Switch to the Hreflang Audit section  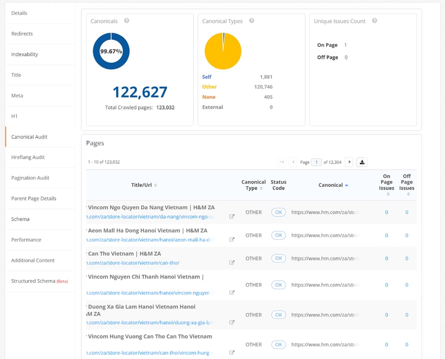click(x=29, y=157)
